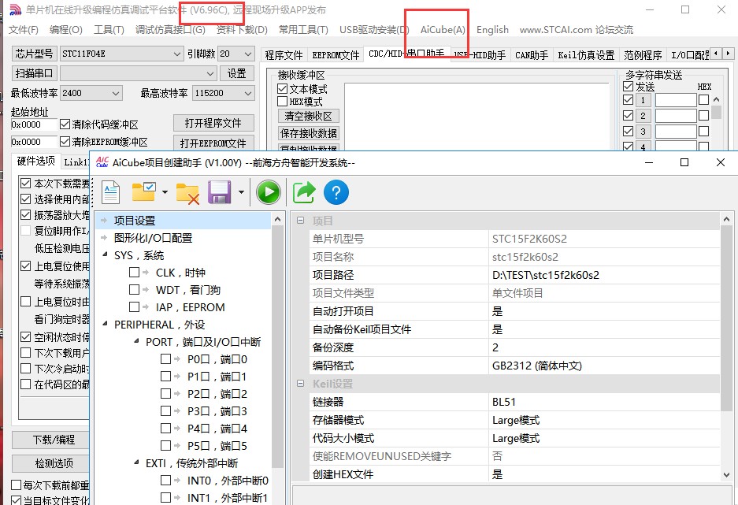Click the 下载/编程 button
738x505 pixels.
point(54,440)
